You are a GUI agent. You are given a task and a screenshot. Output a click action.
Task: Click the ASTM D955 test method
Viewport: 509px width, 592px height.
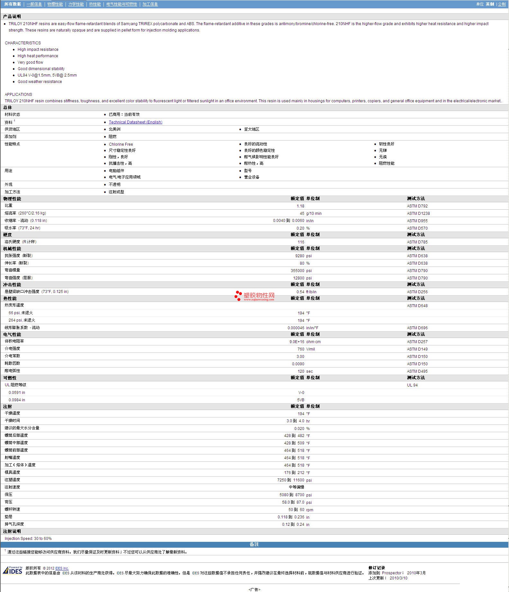coord(417,221)
